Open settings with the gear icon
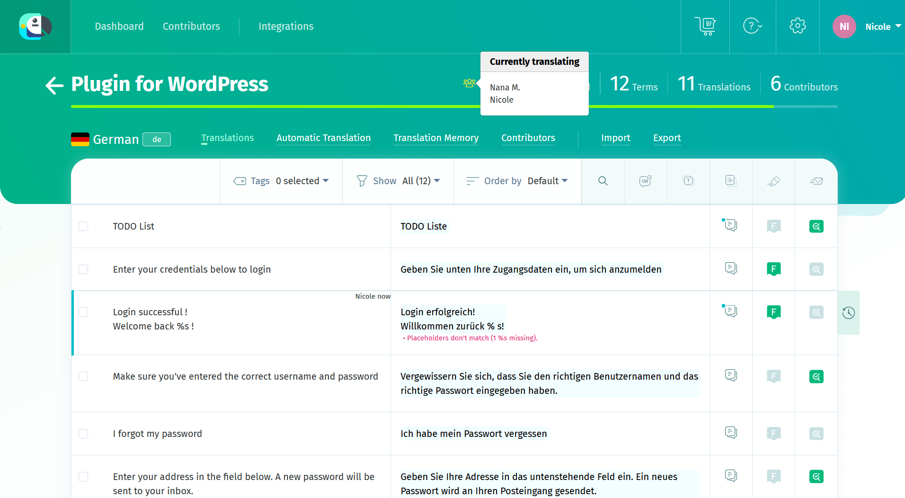This screenshot has height=498, width=905. click(x=798, y=26)
